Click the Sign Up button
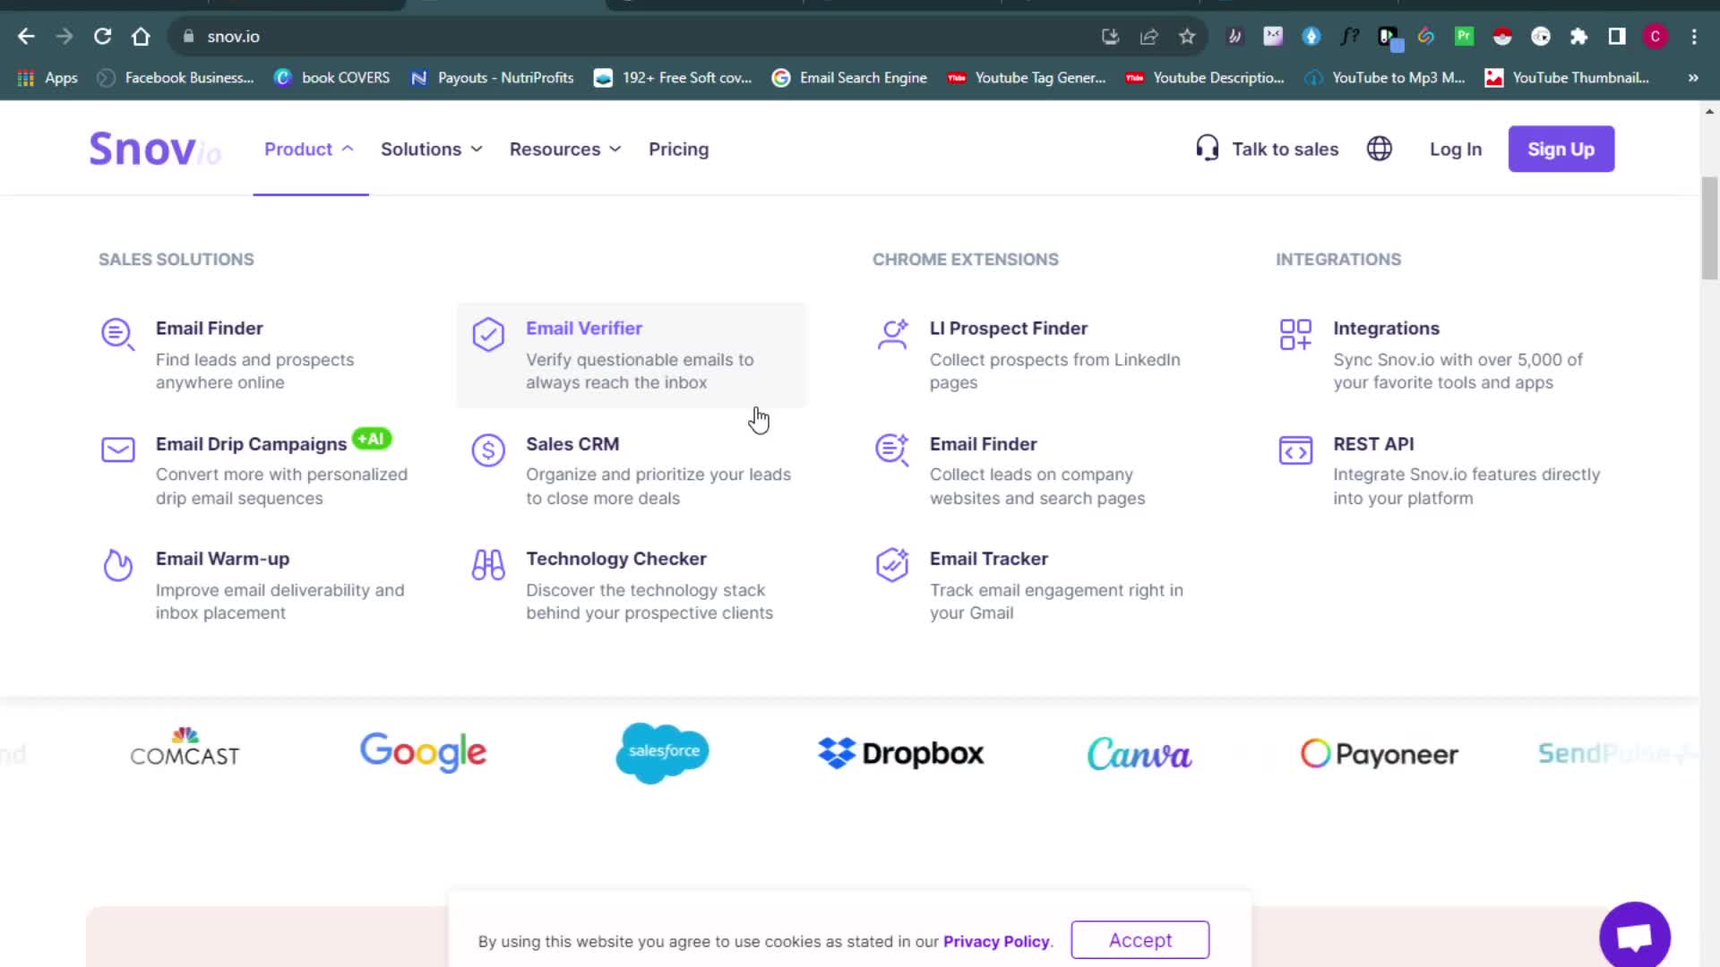Image resolution: width=1720 pixels, height=967 pixels. [x=1561, y=150]
